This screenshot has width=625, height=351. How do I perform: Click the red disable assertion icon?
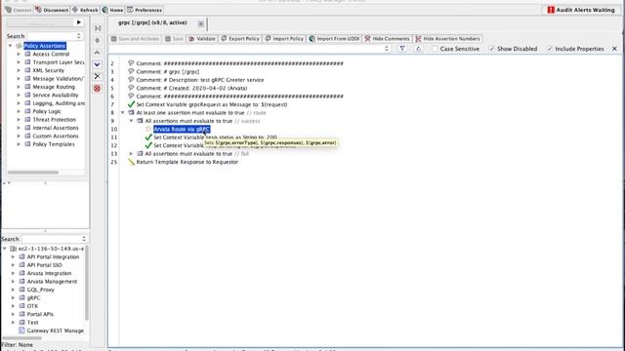point(98,89)
